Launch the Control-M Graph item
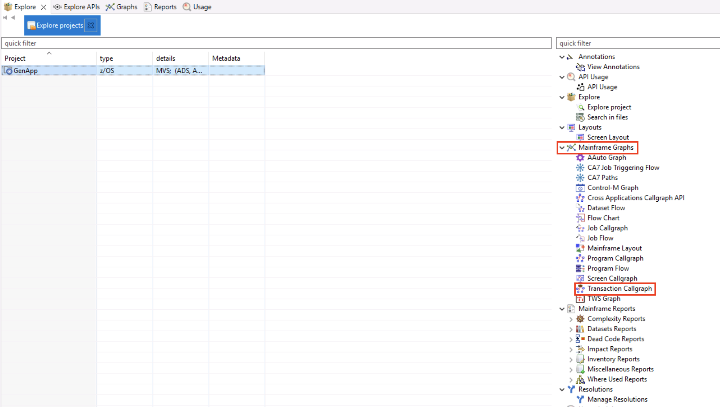720x407 pixels. click(612, 188)
